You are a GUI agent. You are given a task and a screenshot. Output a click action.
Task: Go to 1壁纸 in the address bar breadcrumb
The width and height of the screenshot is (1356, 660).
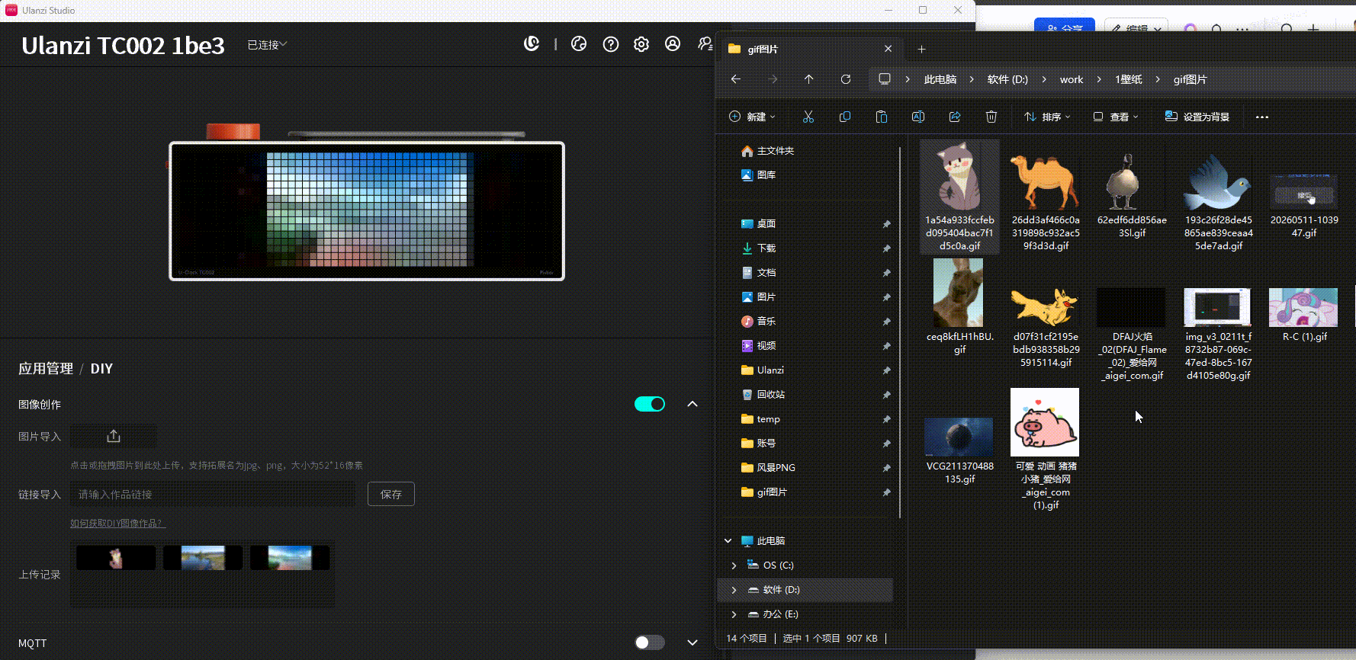[x=1129, y=79]
